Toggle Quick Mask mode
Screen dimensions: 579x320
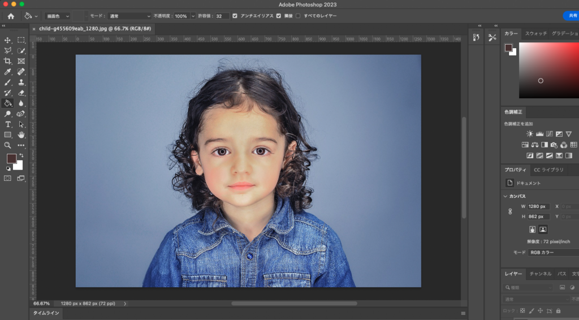click(7, 178)
